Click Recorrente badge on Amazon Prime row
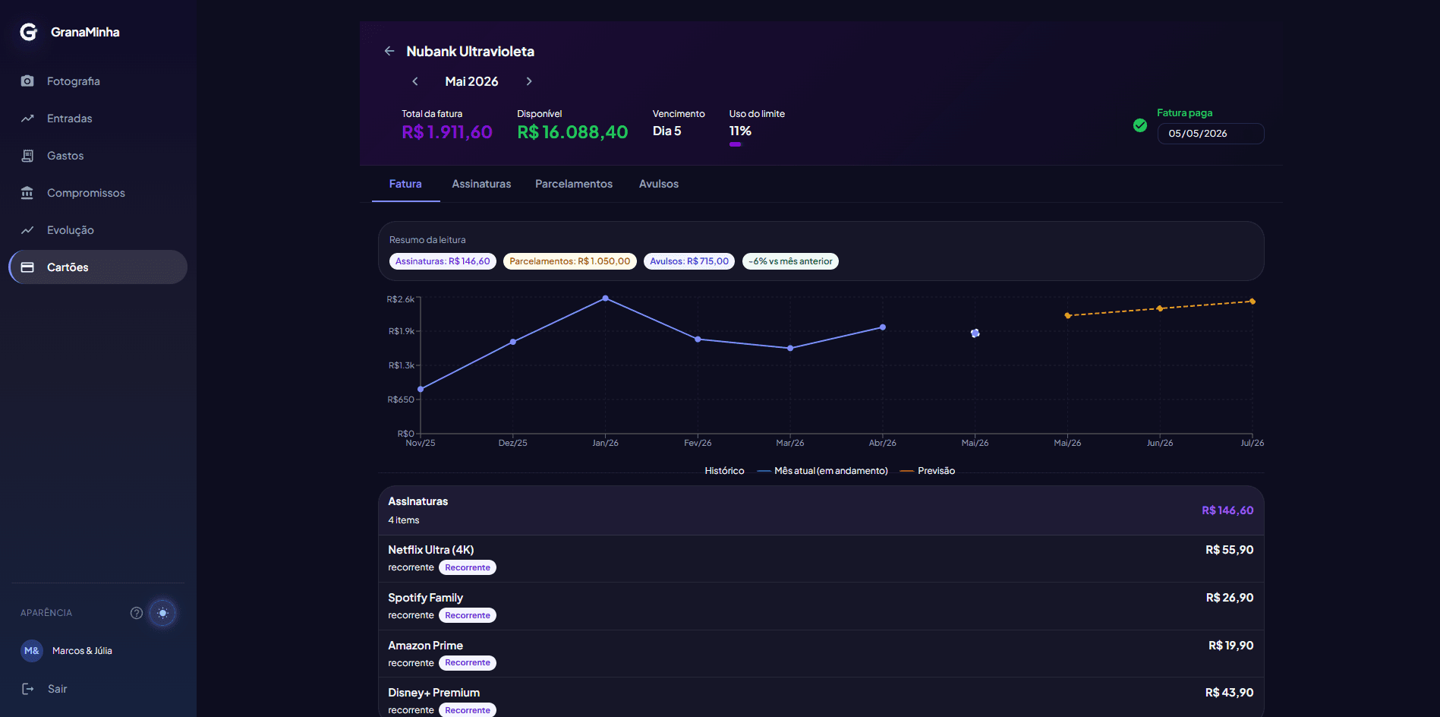 pos(468,663)
